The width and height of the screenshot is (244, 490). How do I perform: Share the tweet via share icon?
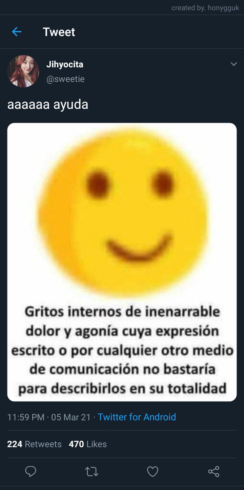[213, 471]
